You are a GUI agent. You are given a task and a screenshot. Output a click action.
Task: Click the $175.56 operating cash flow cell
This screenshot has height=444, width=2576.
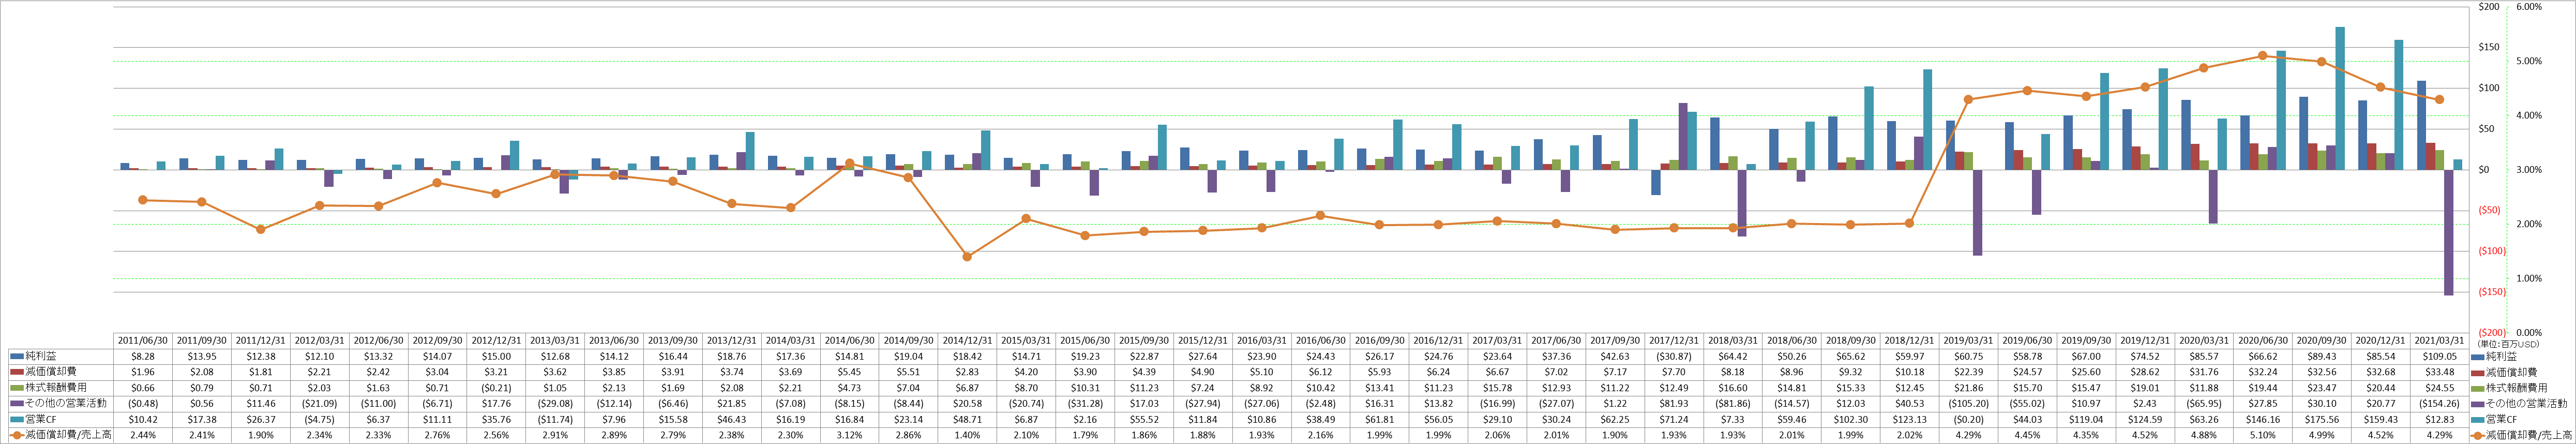click(2322, 419)
